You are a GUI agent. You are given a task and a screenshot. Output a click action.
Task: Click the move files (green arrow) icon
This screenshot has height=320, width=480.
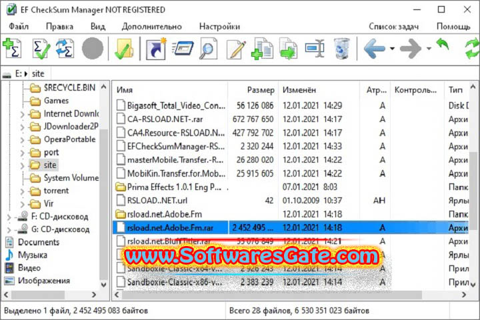[288, 48]
